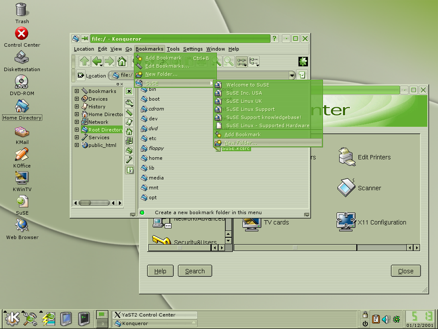The image size is (438, 329).
Task: Open X11 Configuration in YaST2
Action: (371, 222)
